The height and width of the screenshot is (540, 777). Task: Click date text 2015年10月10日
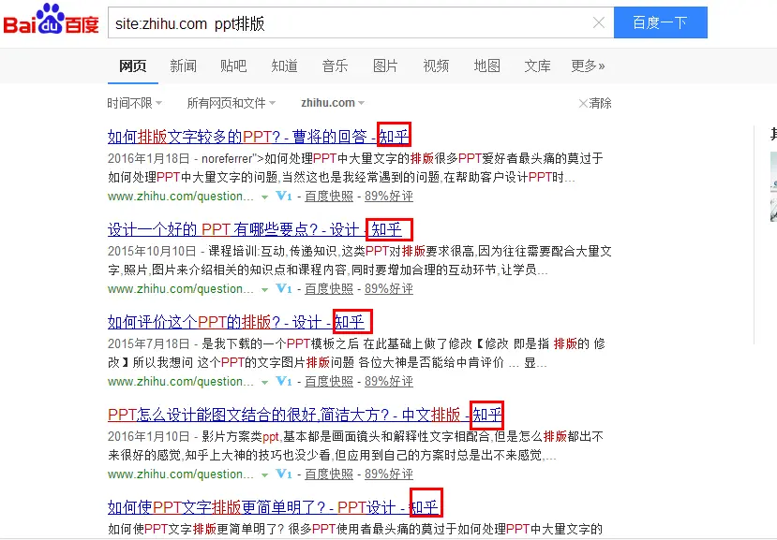(x=152, y=251)
